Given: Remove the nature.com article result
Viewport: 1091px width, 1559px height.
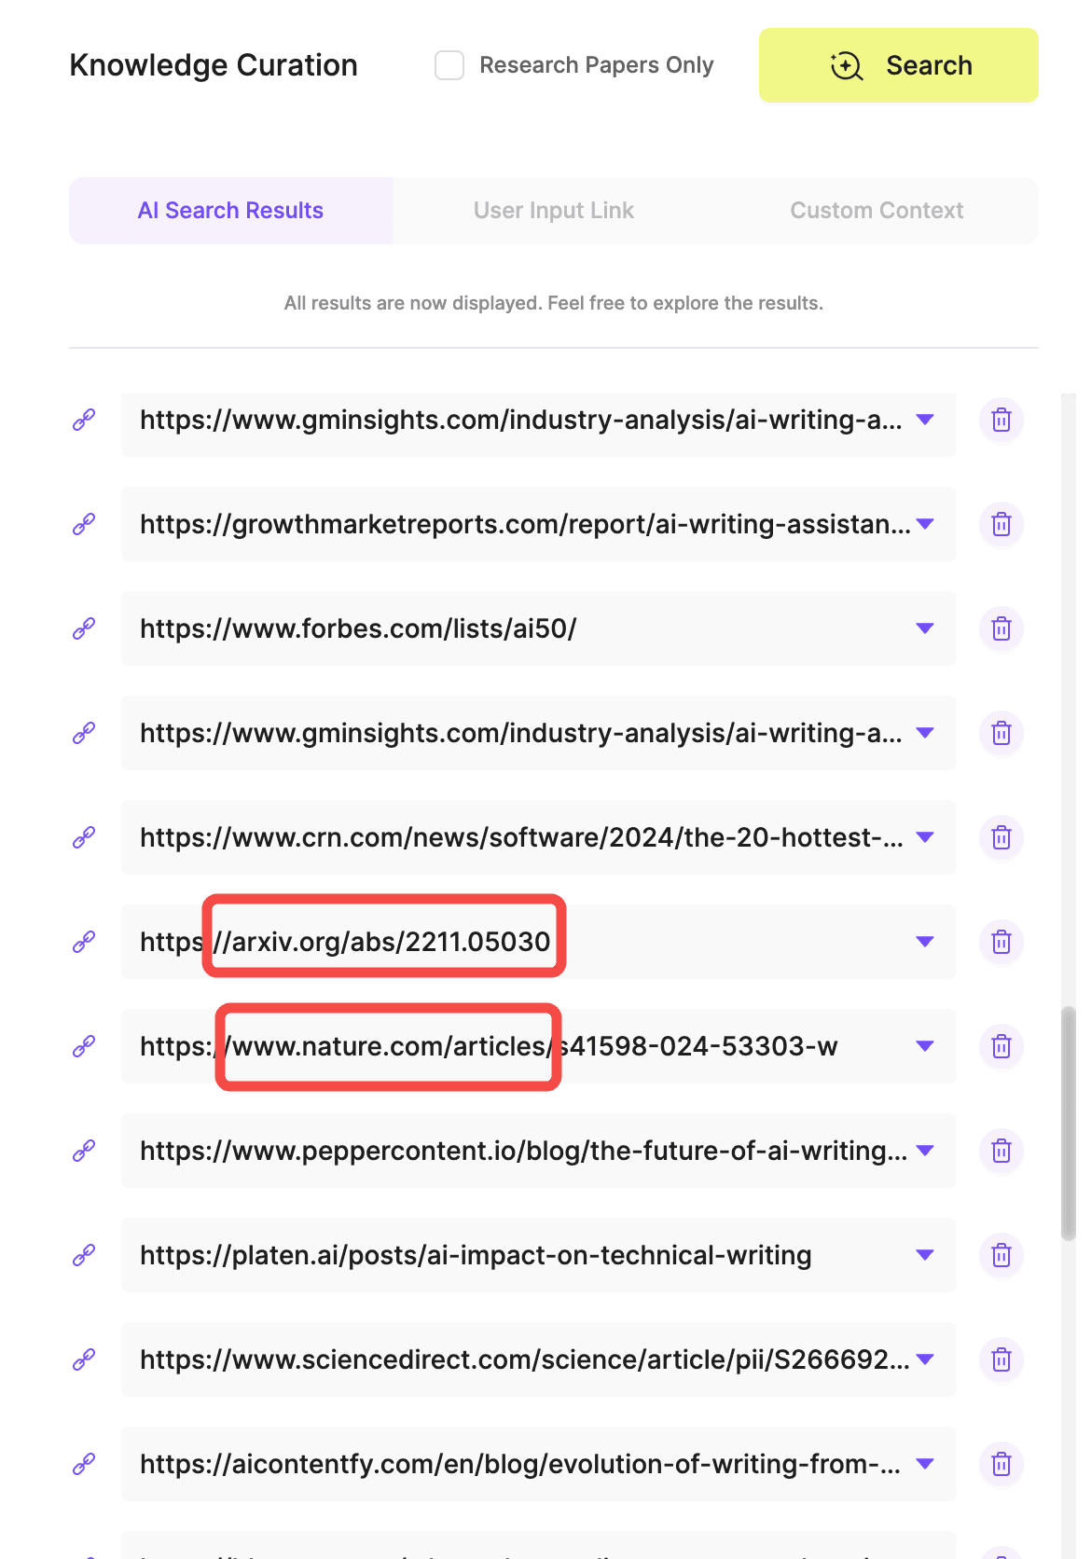Looking at the screenshot, I should click(x=1001, y=1046).
